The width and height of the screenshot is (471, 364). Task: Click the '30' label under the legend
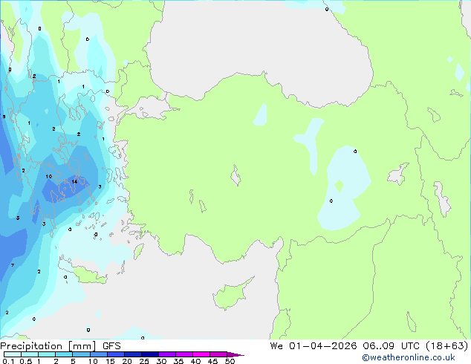tap(161, 361)
